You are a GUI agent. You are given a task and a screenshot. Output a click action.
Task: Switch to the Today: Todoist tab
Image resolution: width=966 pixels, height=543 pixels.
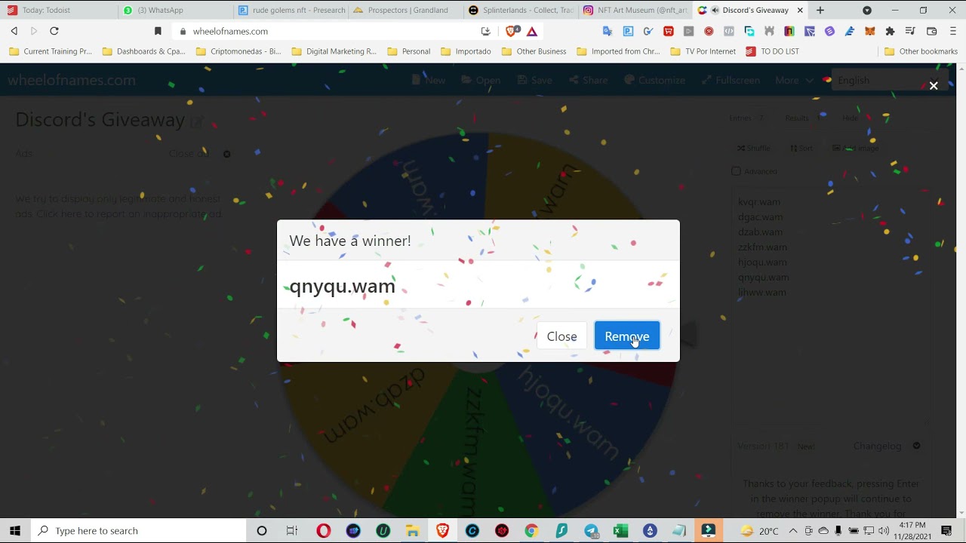(59, 11)
